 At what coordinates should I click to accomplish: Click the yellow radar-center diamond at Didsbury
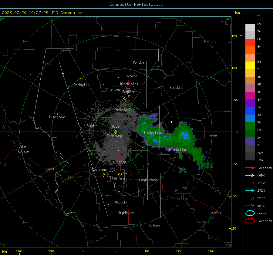(x=116, y=132)
